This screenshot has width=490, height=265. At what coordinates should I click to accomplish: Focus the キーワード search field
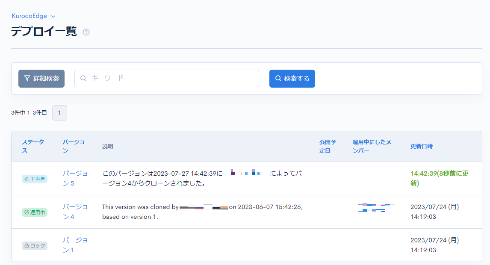click(x=167, y=79)
